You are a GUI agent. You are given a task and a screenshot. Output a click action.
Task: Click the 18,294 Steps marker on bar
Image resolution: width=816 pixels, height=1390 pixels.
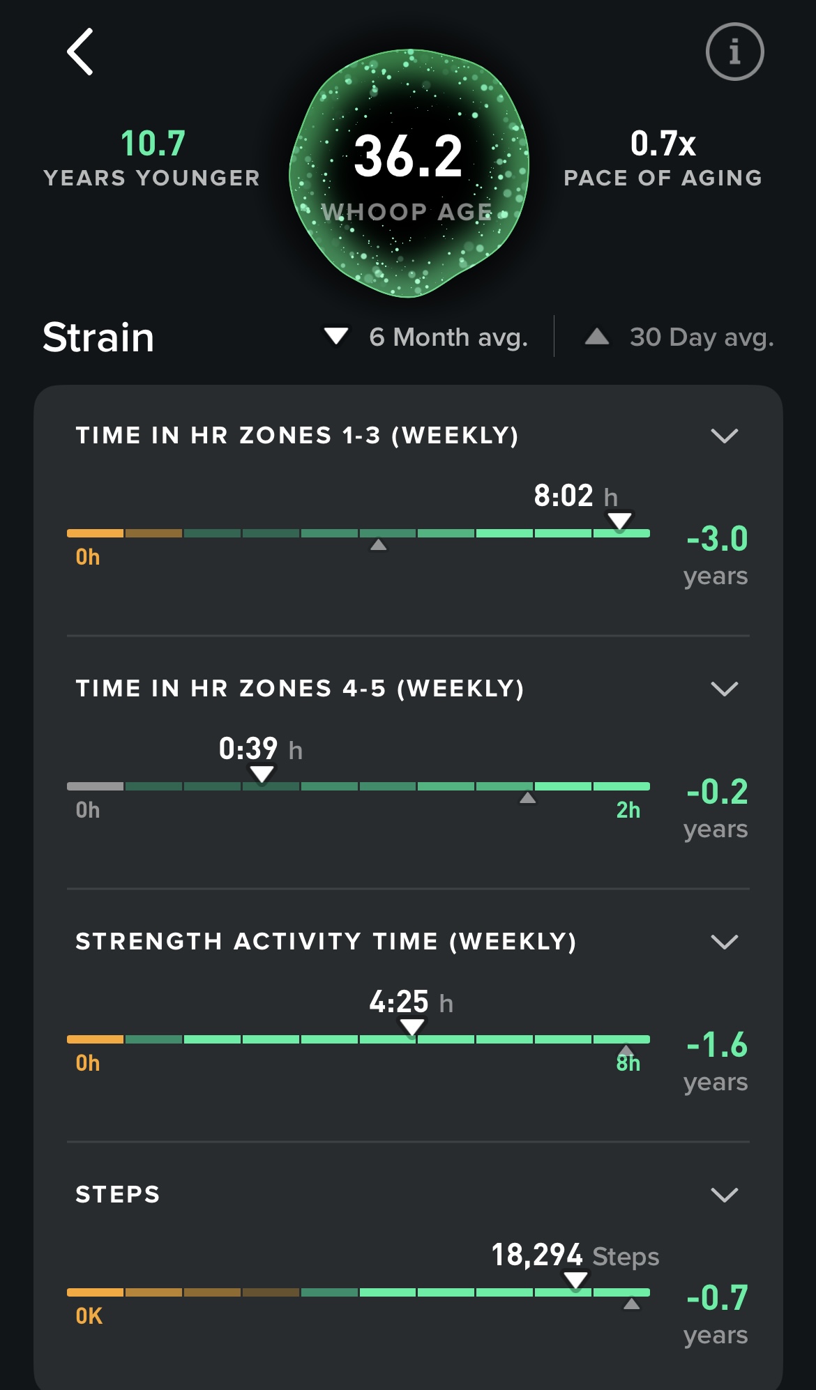[x=575, y=1280]
